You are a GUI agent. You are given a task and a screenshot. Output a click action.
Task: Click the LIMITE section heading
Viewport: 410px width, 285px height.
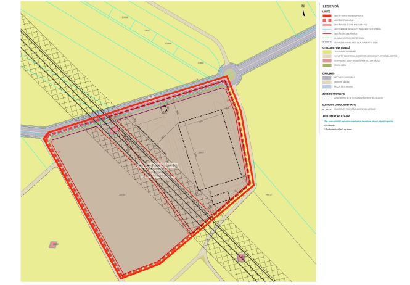pos(326,10)
